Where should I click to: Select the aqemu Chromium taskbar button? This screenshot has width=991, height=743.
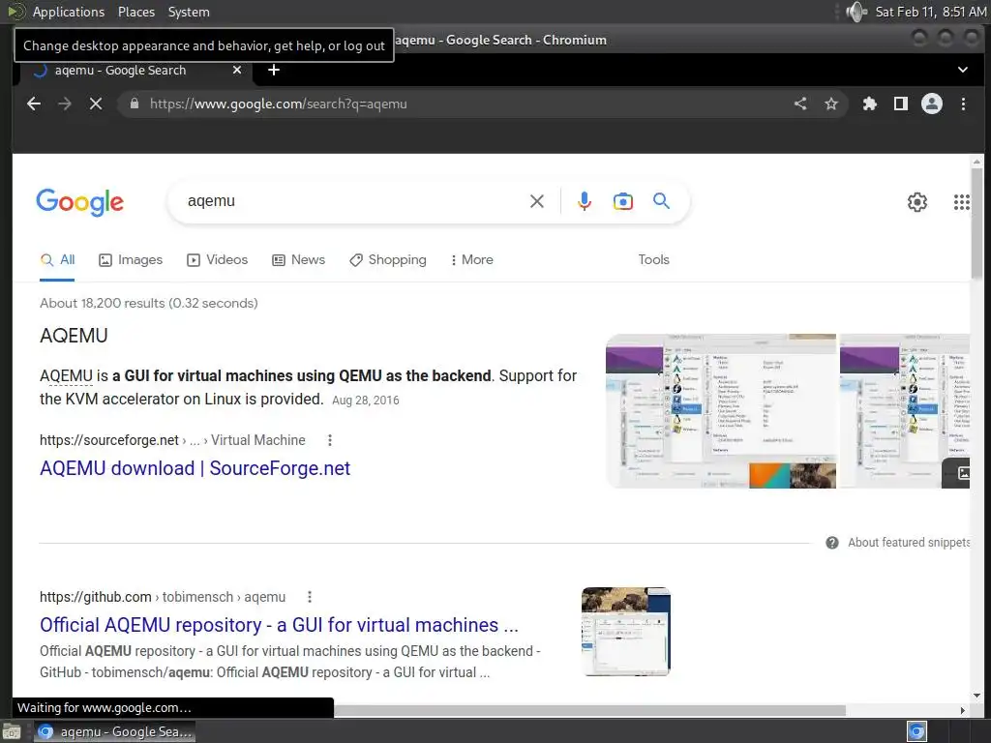114,731
